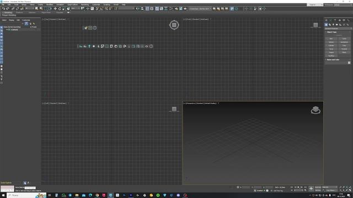Select the Shapes category in Create panel
The image size is (353, 198).
(330, 25)
